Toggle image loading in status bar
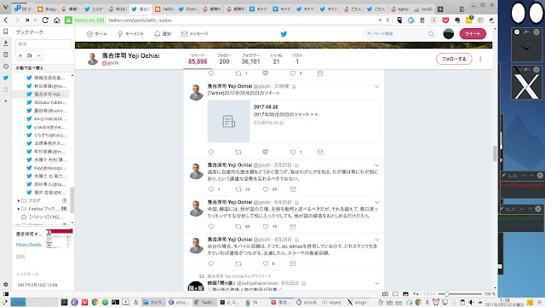 (405, 293)
